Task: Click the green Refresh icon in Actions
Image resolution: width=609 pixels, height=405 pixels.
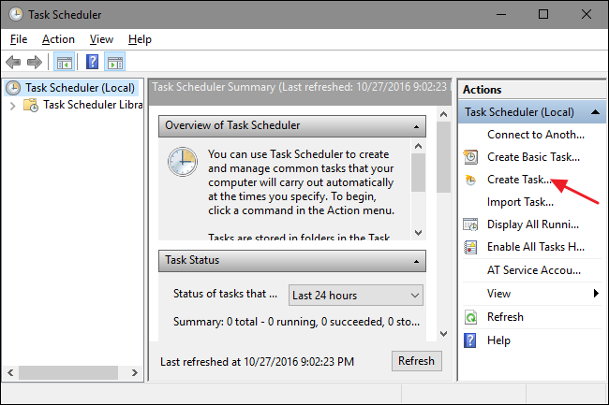Action: tap(471, 317)
